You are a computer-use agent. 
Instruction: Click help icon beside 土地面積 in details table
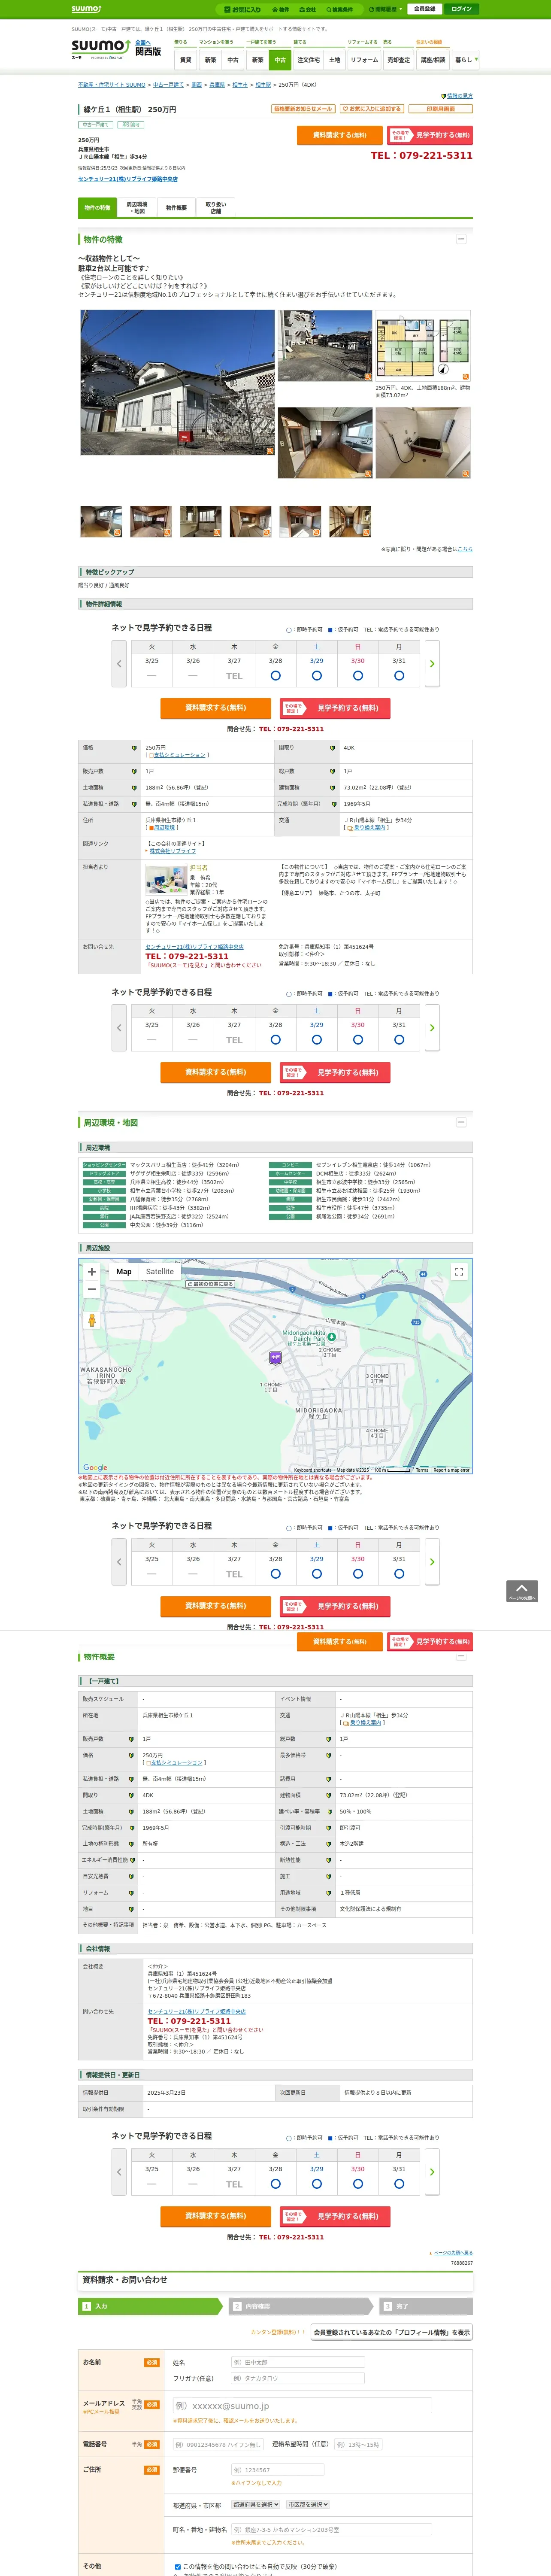click(x=134, y=788)
